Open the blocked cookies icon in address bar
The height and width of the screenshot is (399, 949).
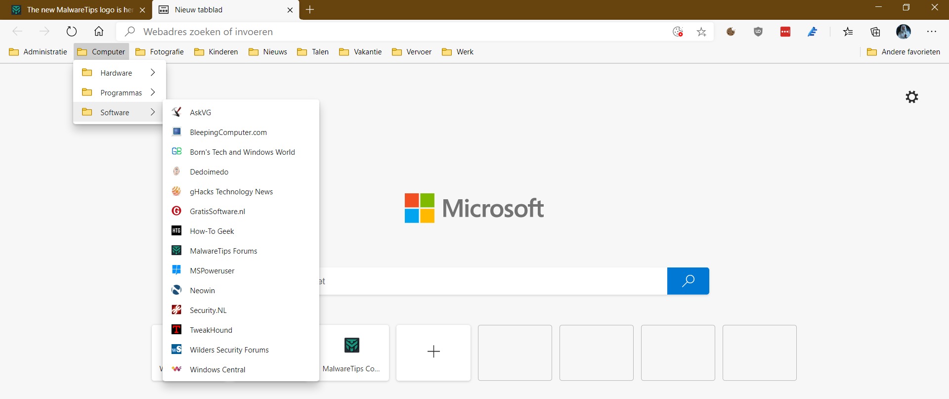pyautogui.click(x=678, y=32)
